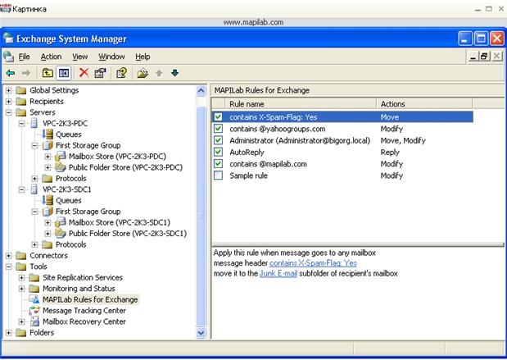Click the Back arrow toolbar icon
Screen dimensions: 507x360
point(10,73)
